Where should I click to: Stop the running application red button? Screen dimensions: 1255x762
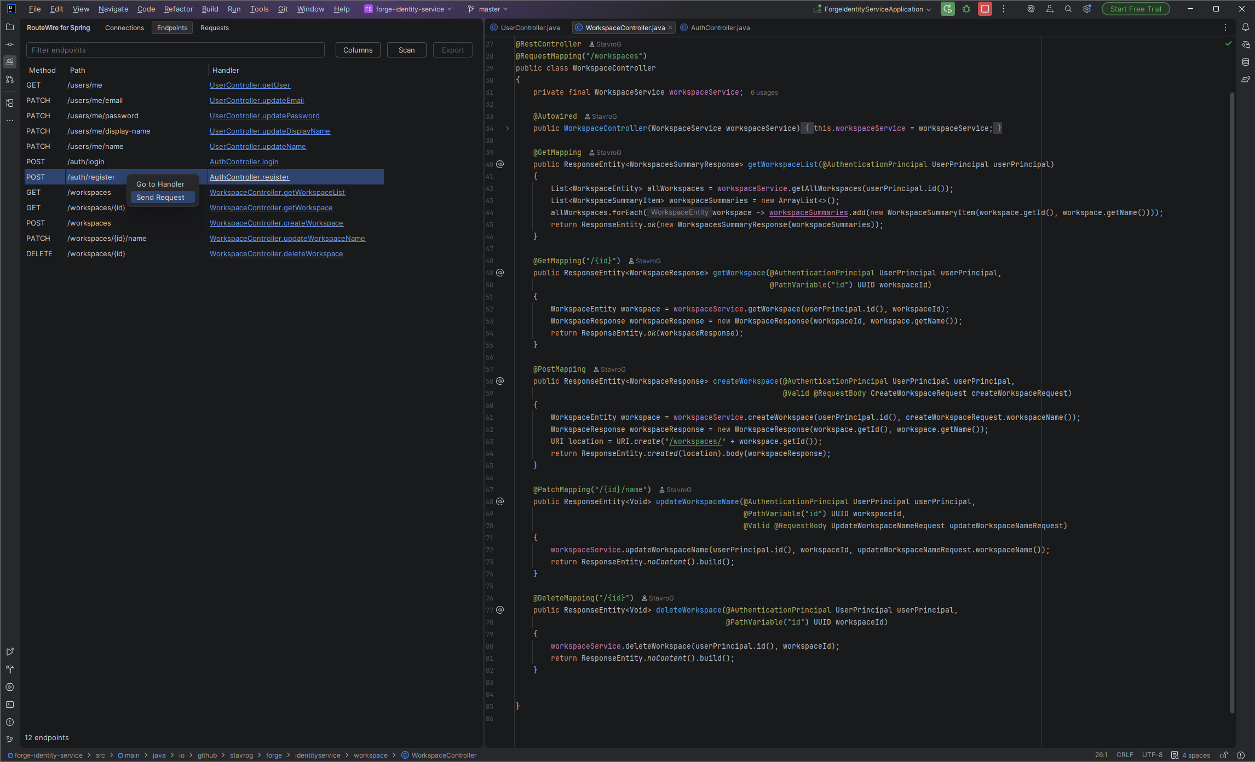coord(985,9)
